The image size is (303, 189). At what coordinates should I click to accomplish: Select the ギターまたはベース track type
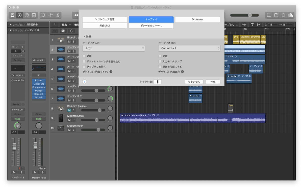click(x=151, y=25)
